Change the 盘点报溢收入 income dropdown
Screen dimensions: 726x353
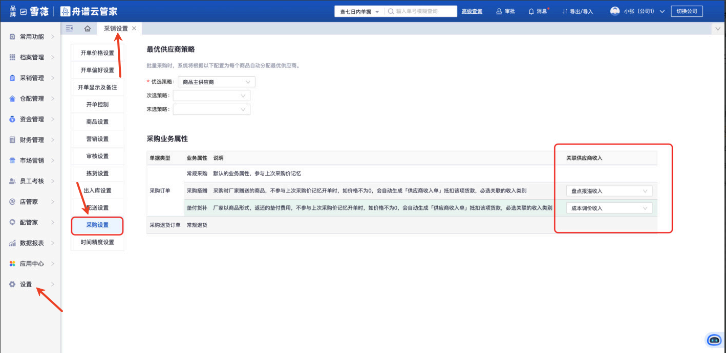pyautogui.click(x=609, y=191)
